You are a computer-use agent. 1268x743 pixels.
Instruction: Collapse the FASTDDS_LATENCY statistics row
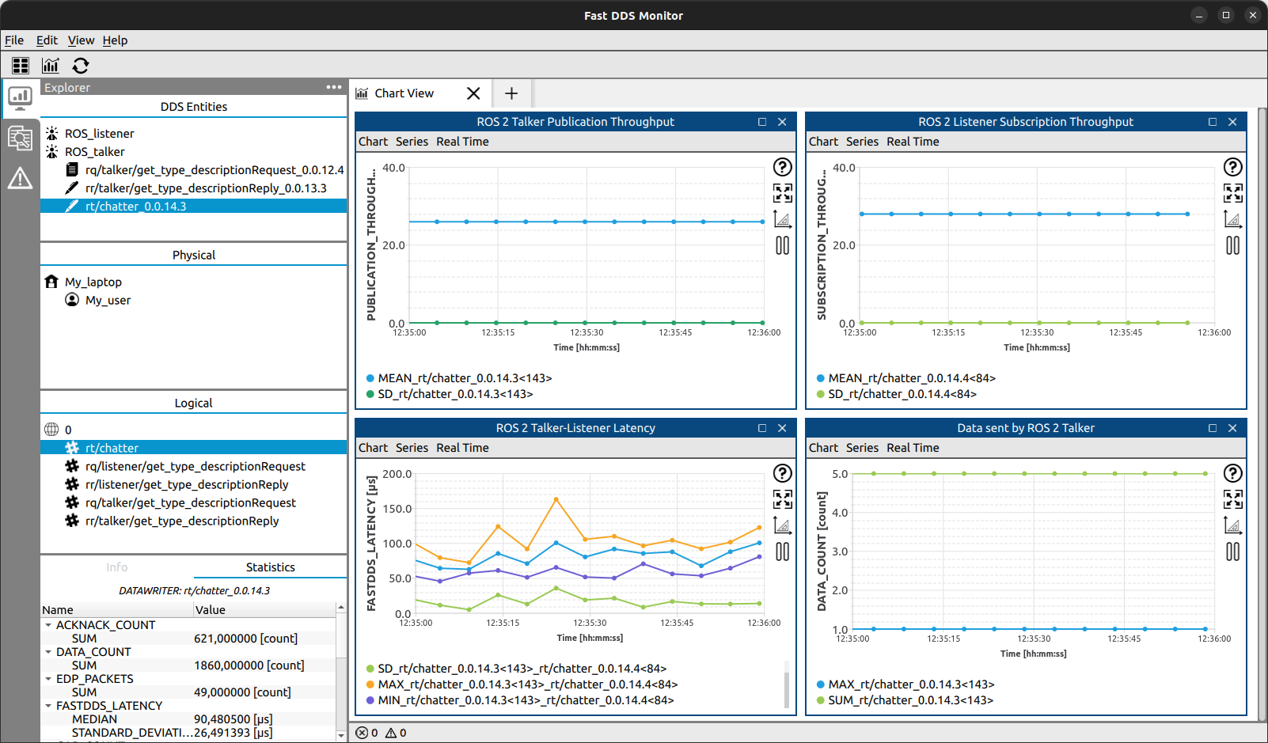tap(48, 706)
